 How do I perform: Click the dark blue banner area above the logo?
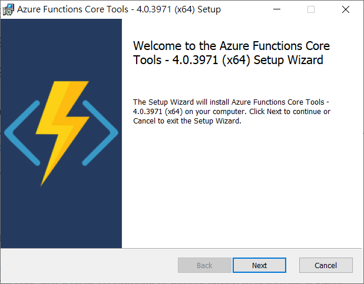coord(61,47)
